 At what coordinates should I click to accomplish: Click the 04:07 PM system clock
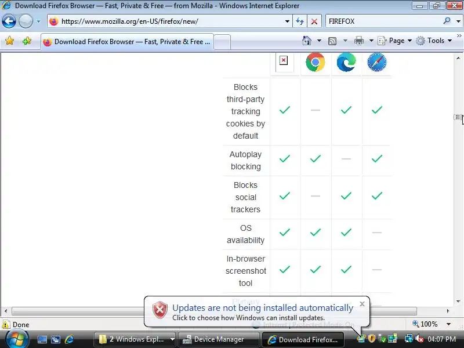tap(441, 339)
